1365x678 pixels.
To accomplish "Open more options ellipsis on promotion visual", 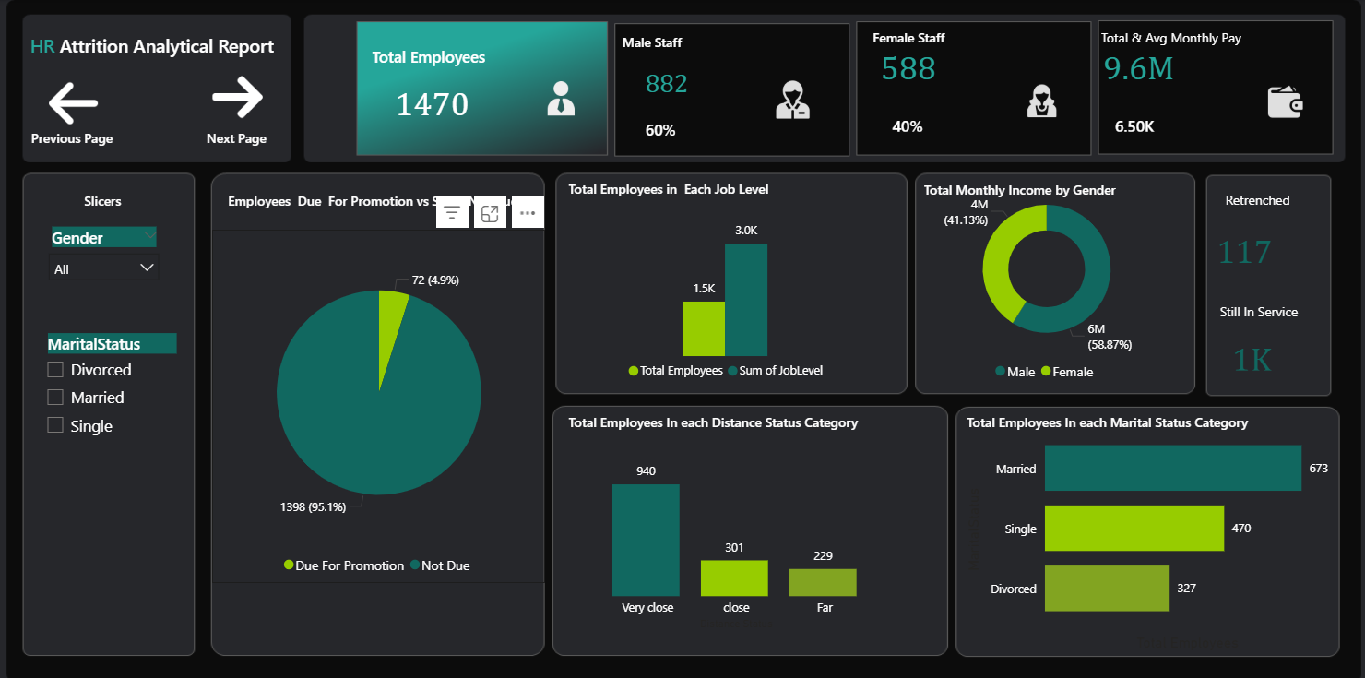I will click(x=528, y=213).
